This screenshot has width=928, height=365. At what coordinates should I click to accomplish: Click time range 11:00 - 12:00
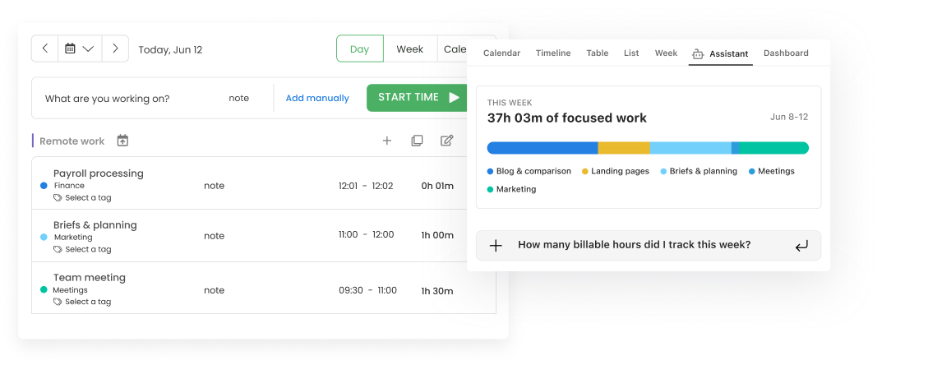click(367, 235)
